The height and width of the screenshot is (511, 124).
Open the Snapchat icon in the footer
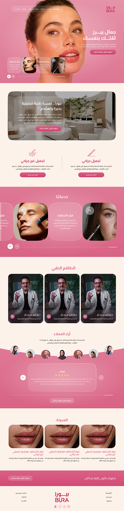[x=55, y=507]
